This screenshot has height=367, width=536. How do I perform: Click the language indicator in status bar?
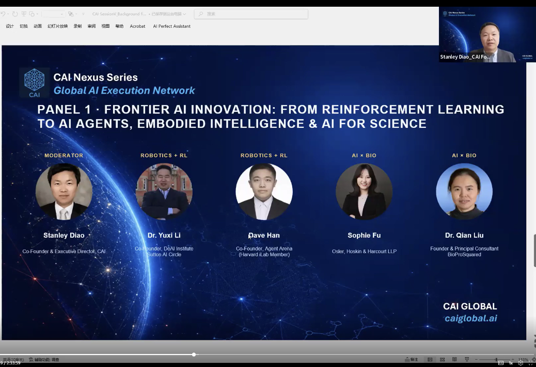point(13,359)
